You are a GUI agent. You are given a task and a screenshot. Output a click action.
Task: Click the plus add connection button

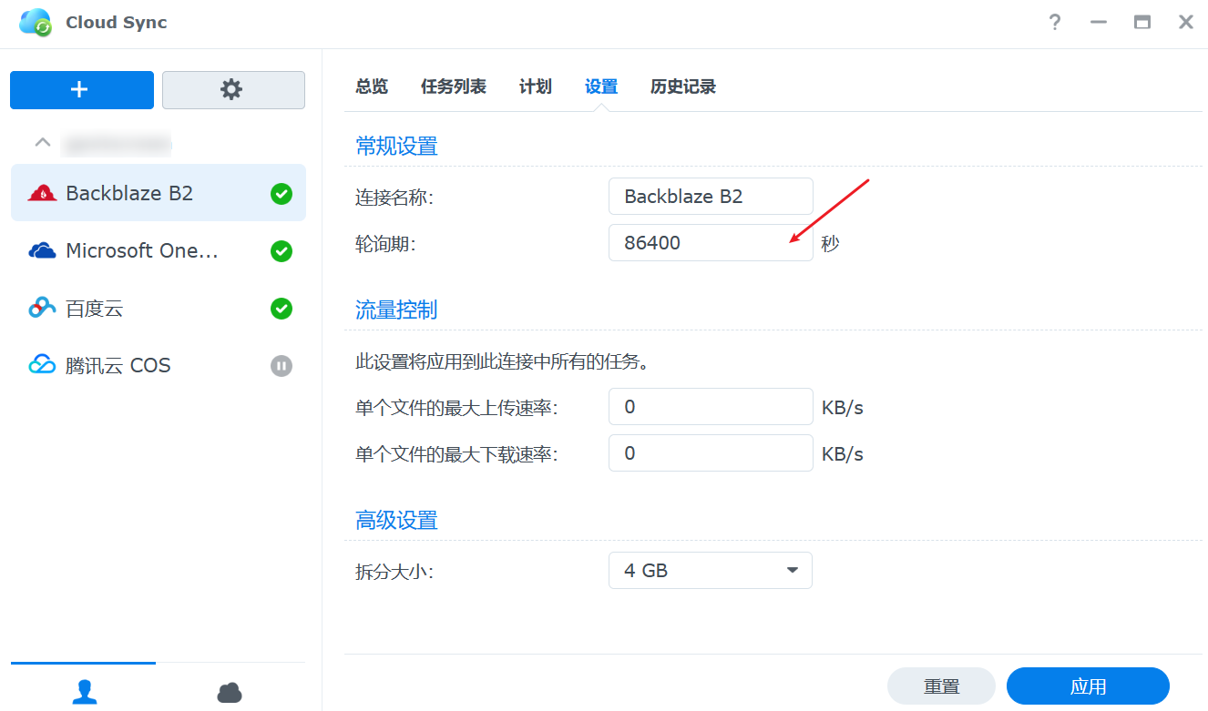[81, 90]
